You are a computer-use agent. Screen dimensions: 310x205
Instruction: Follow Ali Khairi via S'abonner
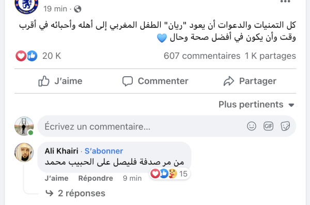click(x=104, y=151)
